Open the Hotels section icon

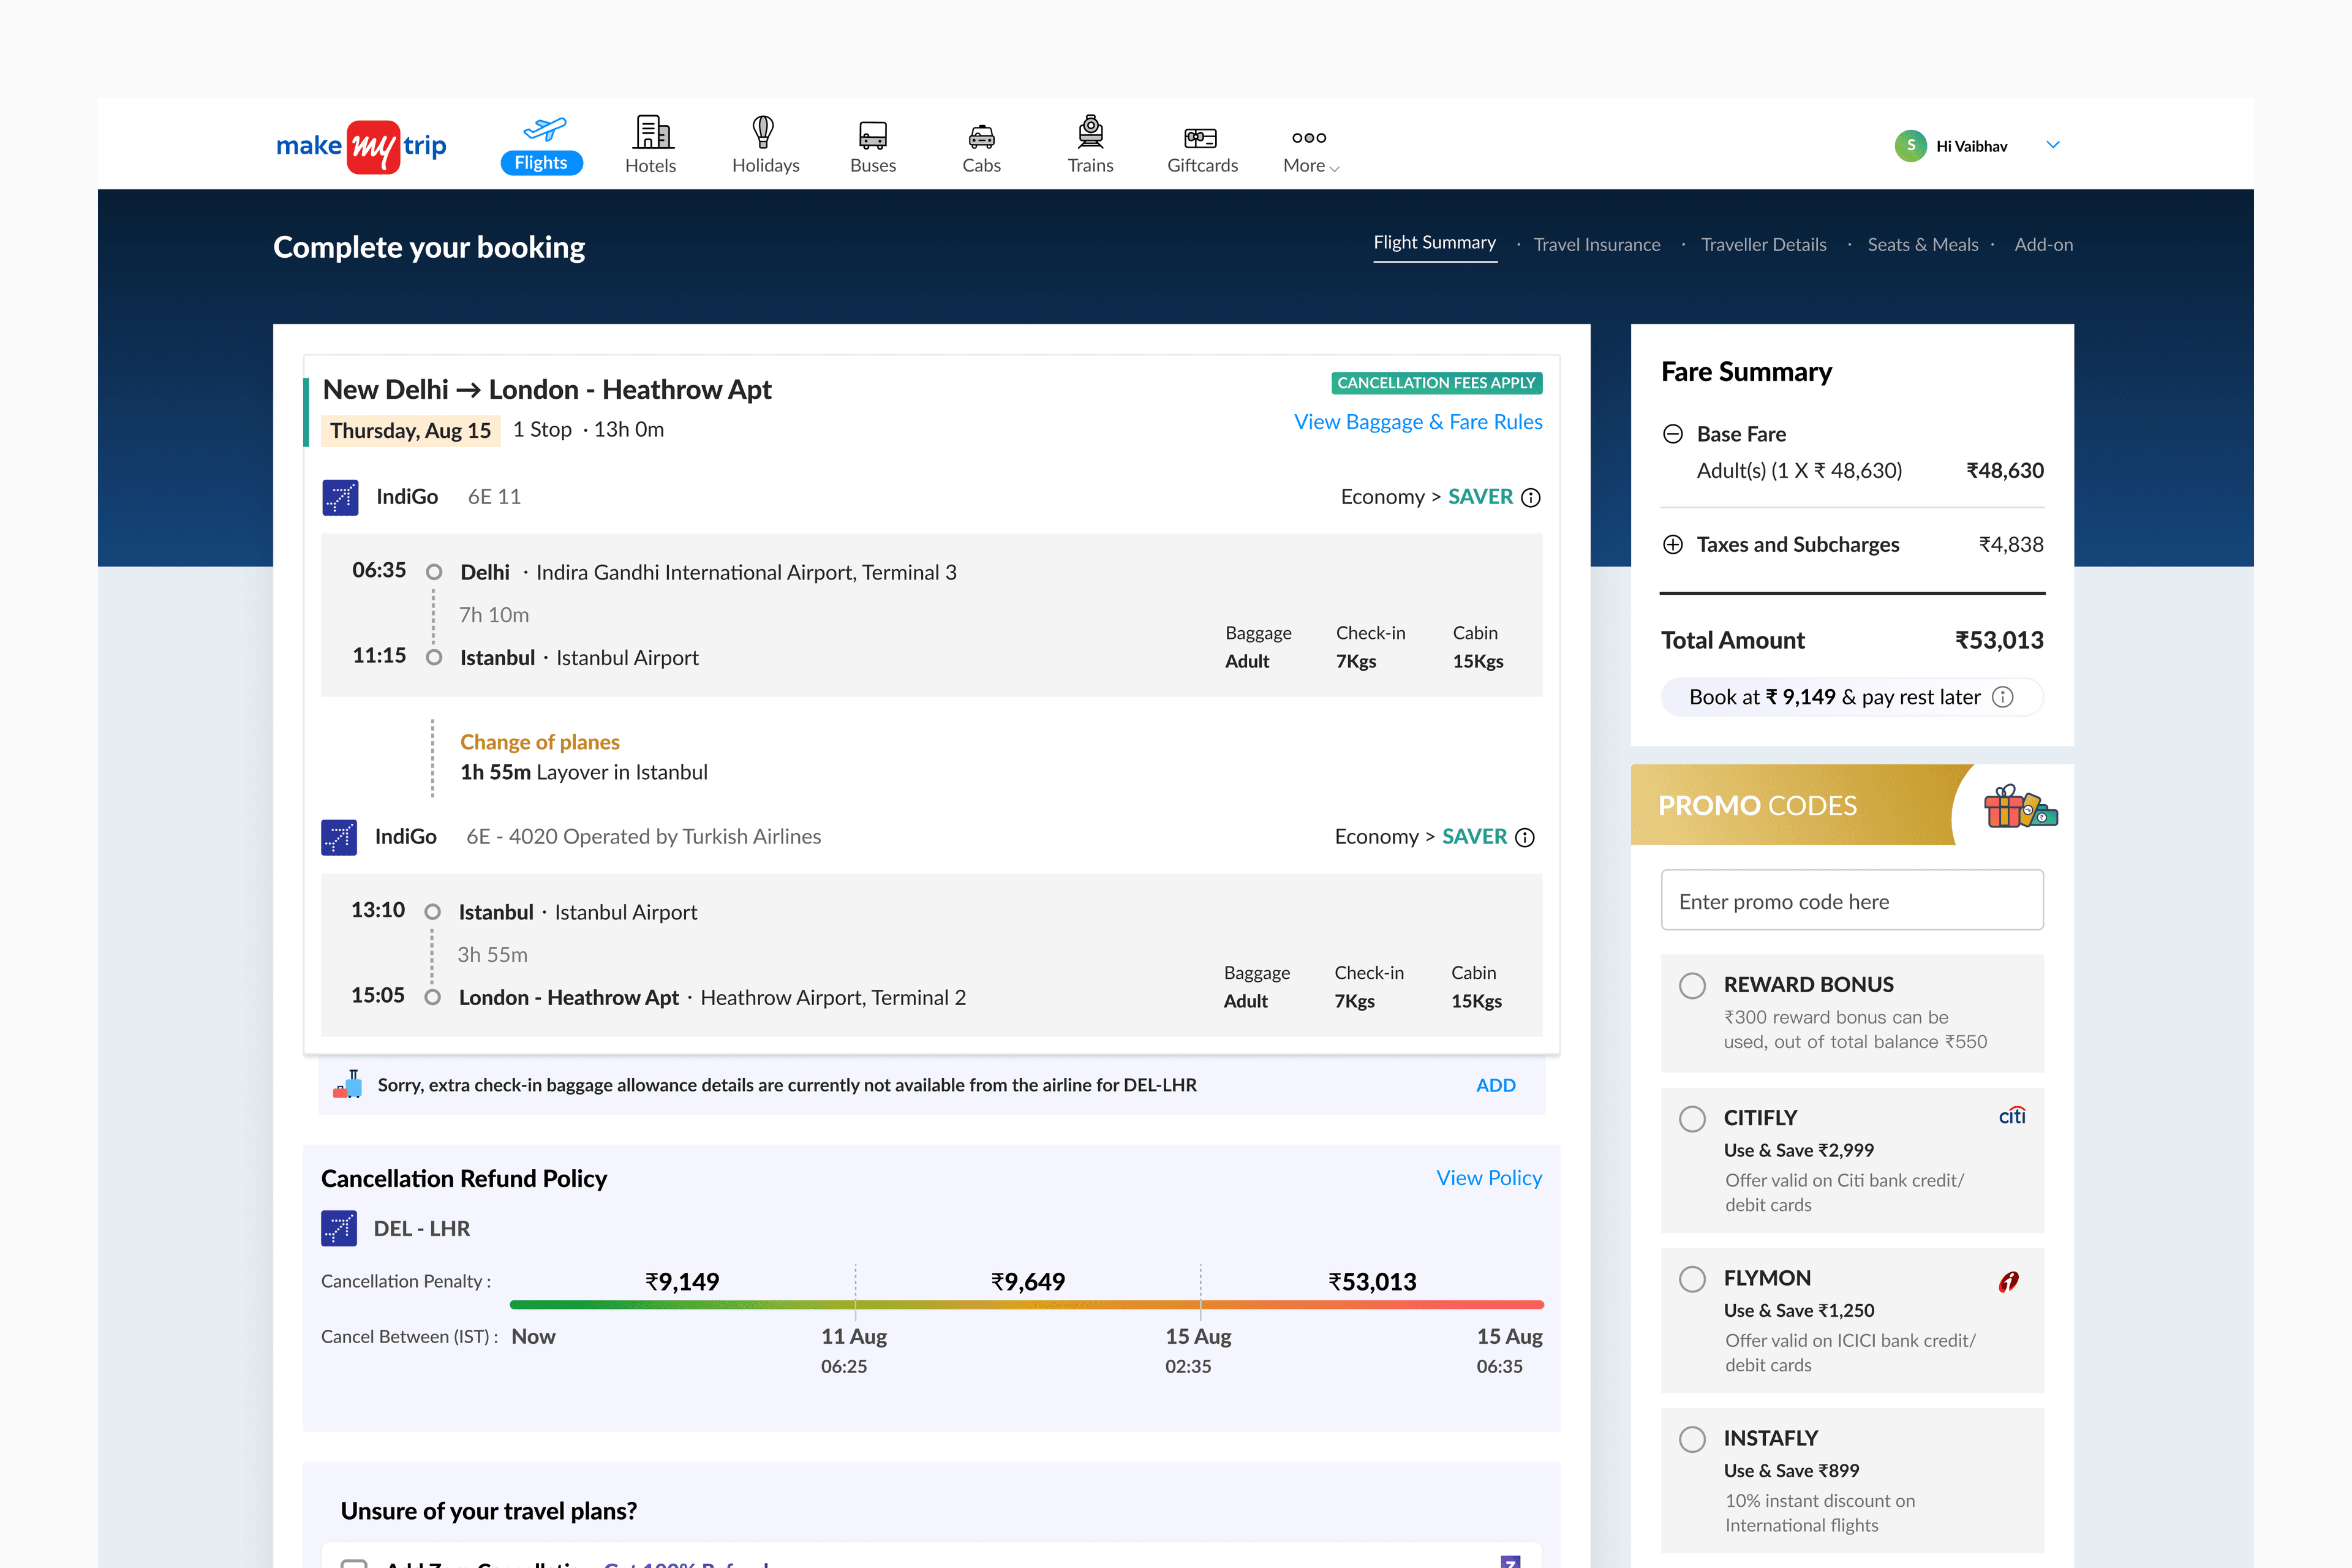coord(651,133)
